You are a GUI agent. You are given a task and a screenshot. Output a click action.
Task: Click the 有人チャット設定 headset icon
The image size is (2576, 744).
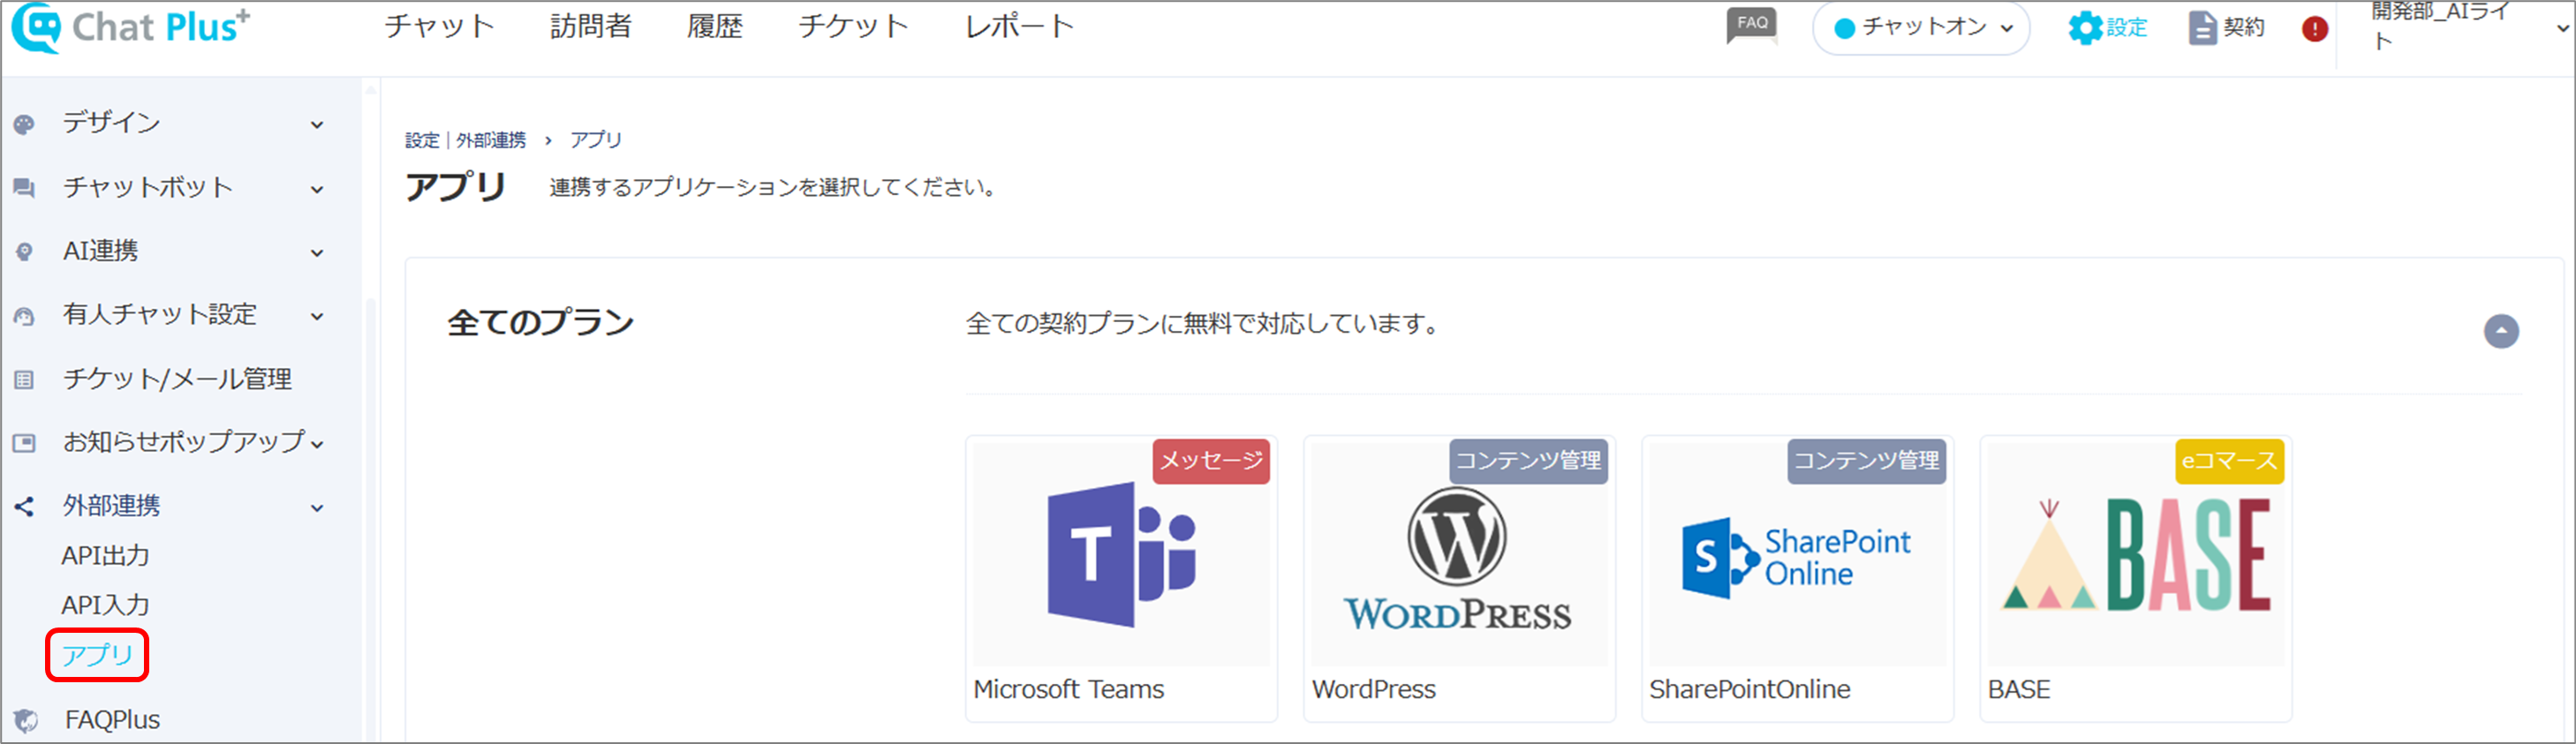pyautogui.click(x=24, y=316)
